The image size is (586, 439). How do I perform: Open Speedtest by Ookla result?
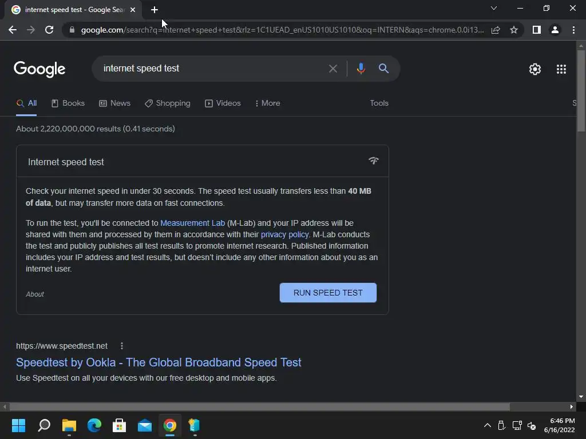pyautogui.click(x=159, y=362)
